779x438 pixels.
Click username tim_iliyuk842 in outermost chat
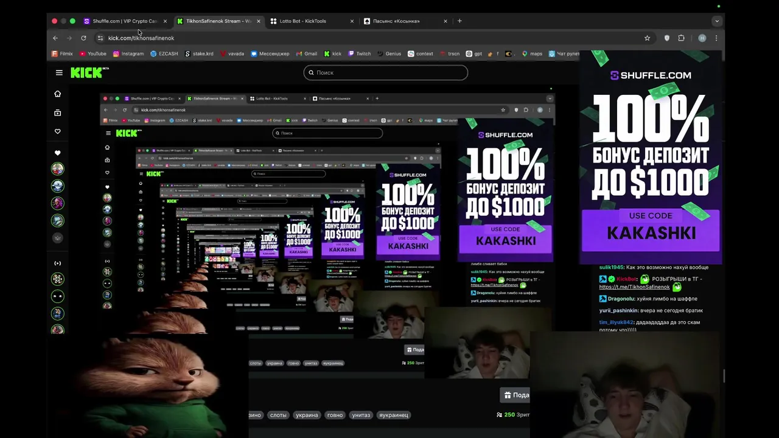point(617,322)
